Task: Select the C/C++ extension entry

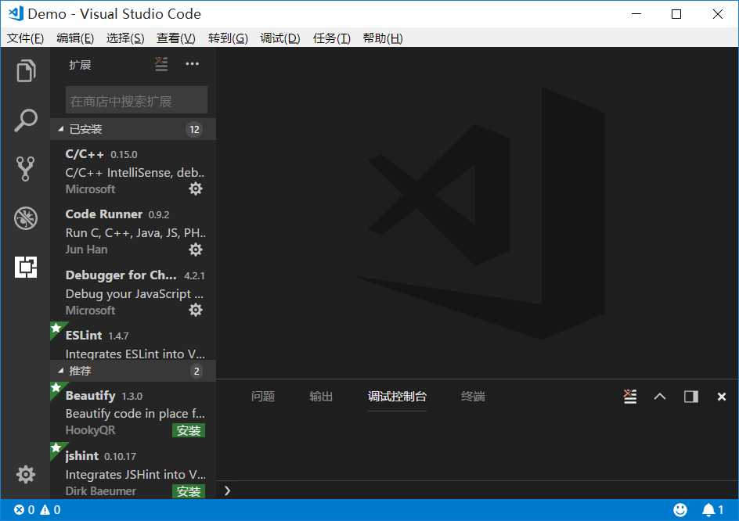Action: point(133,171)
